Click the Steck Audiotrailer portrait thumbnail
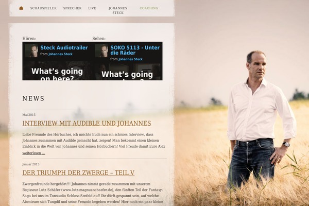309x206 pixels. [x=31, y=50]
